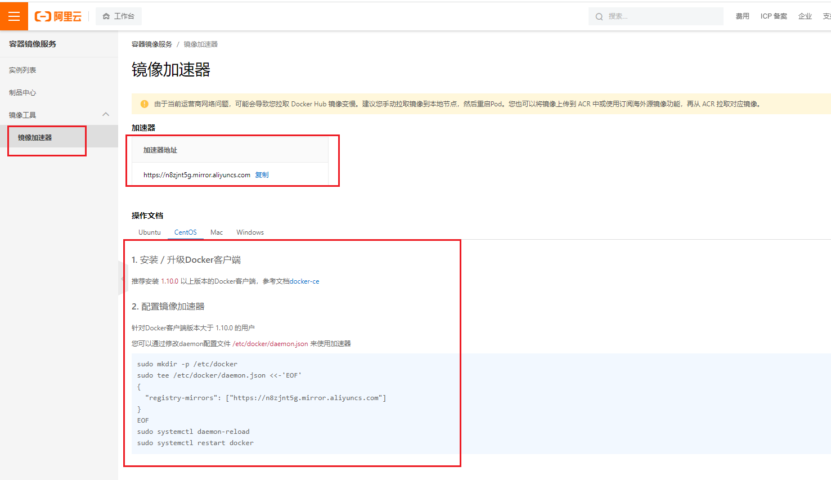Click the sudo mkdir code line
The image size is (831, 480).
pyautogui.click(x=187, y=364)
